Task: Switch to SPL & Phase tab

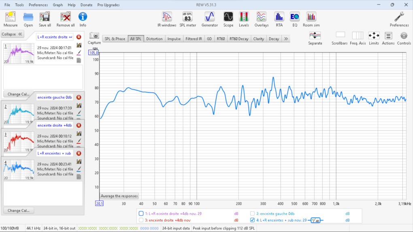Action: pos(115,39)
